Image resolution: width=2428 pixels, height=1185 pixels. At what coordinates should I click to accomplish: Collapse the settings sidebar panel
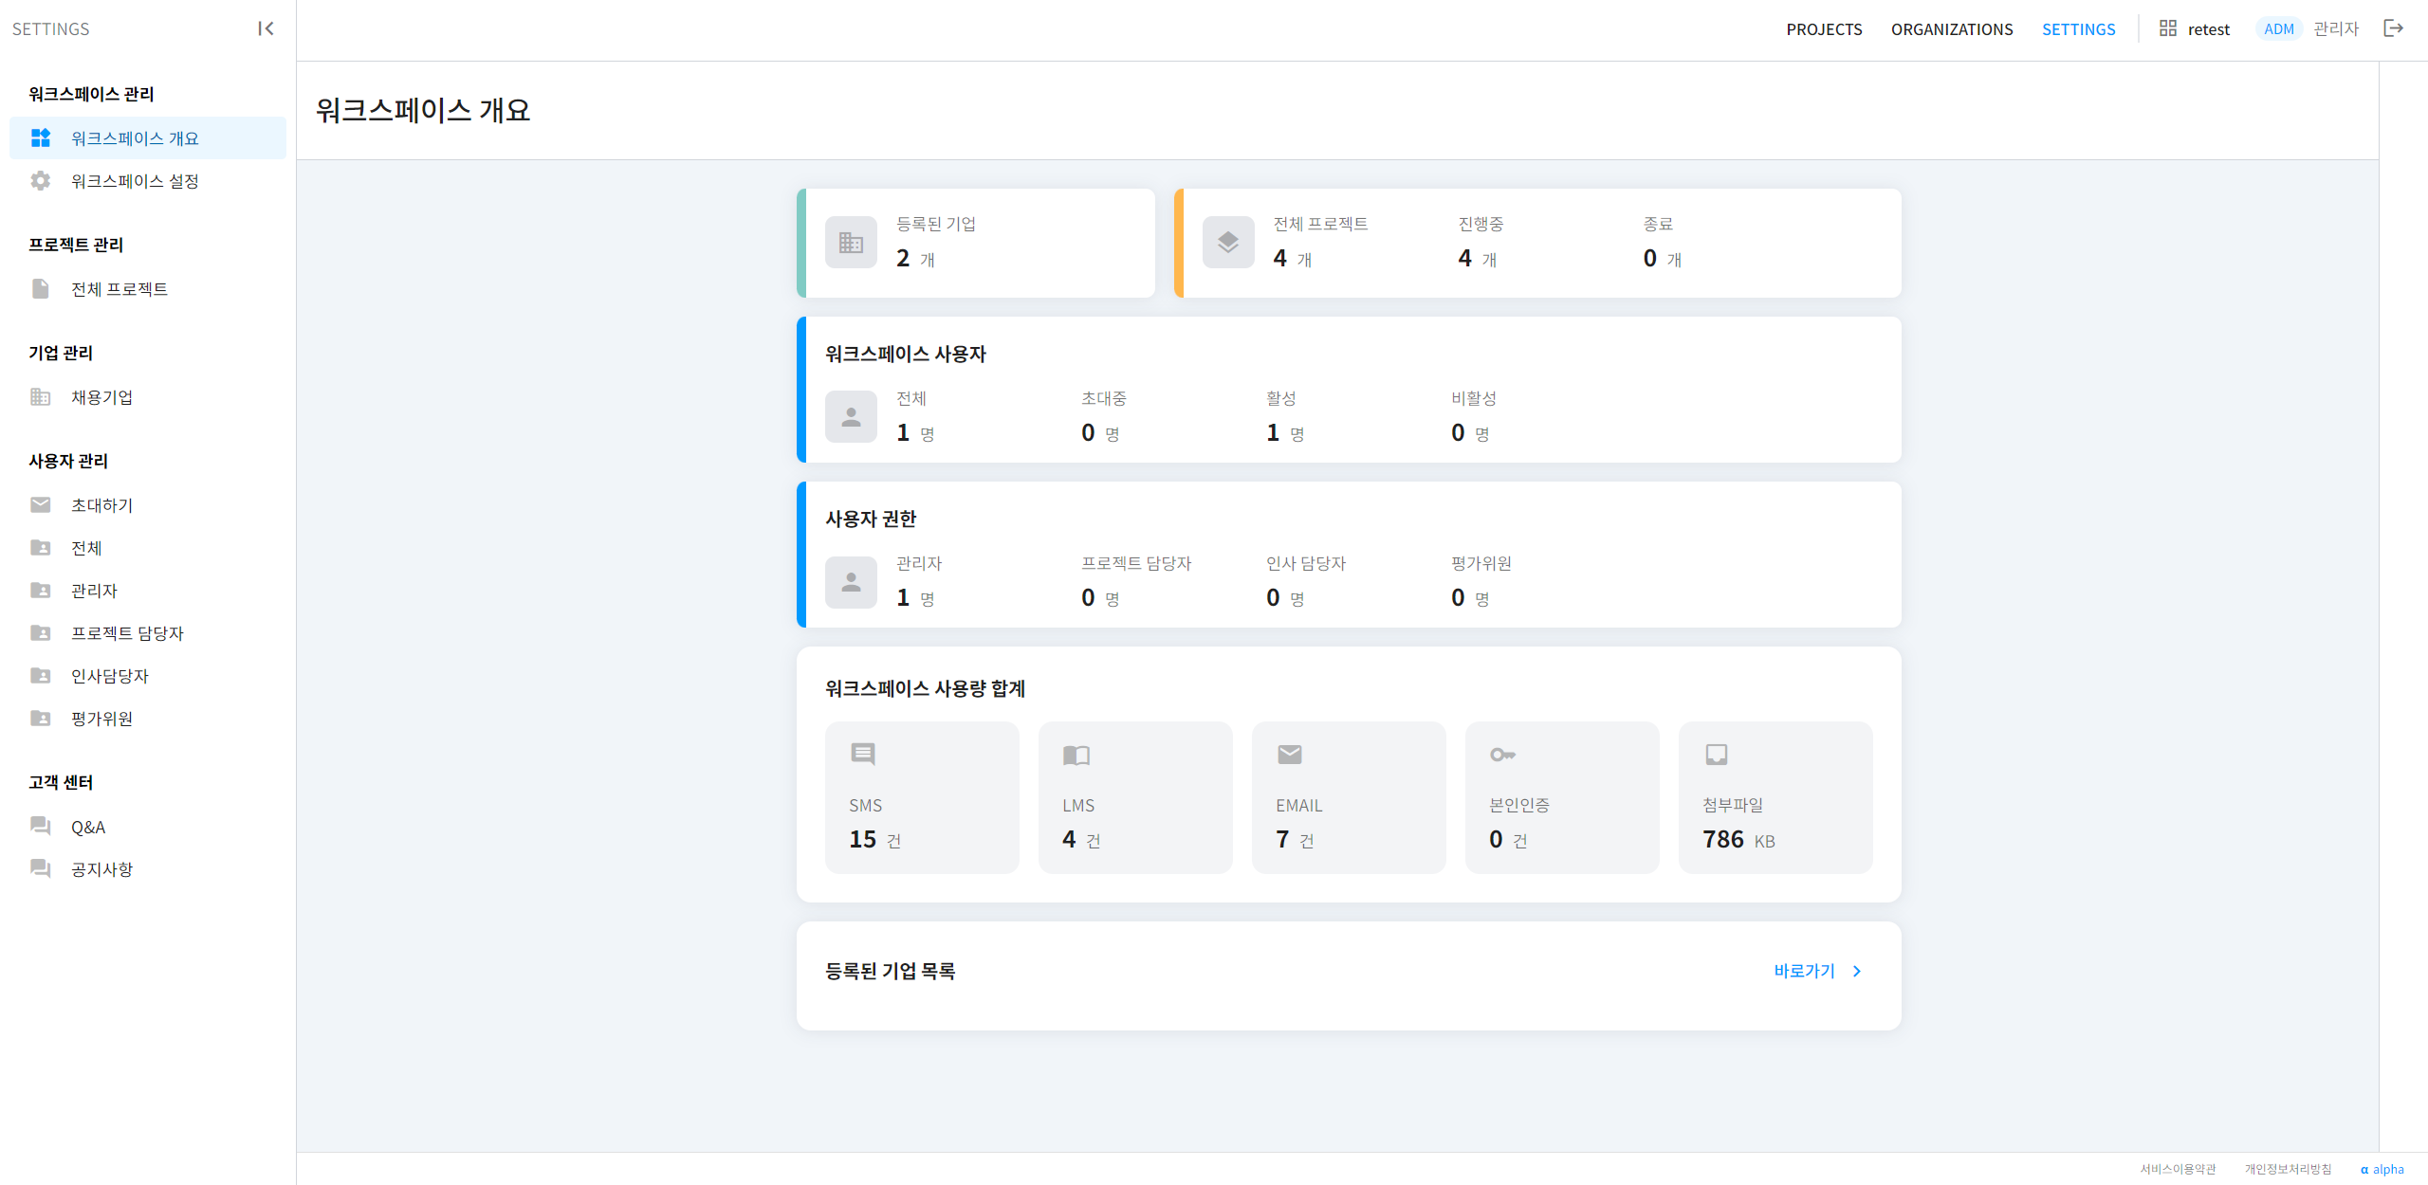tap(266, 28)
